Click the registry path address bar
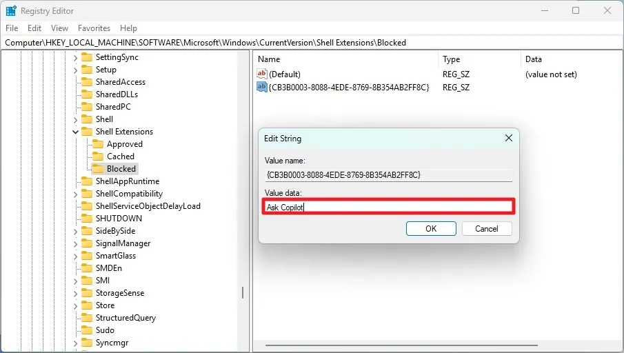624x353 pixels. click(x=312, y=43)
